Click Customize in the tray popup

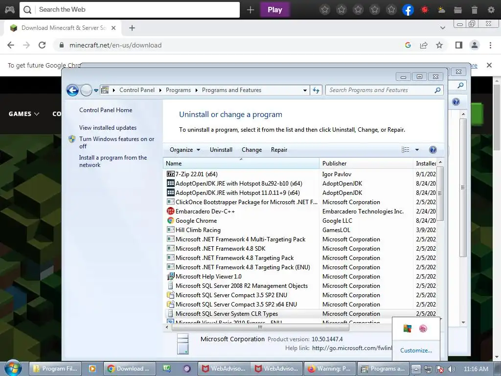pos(416,351)
